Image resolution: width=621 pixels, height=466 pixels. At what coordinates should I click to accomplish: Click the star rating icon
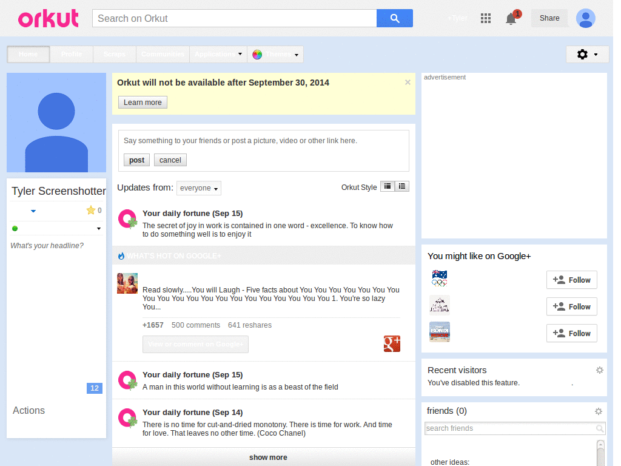click(x=91, y=210)
